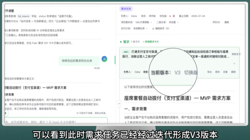The width and height of the screenshot is (250, 140).
Task: Click the 切换版本 version switch text
Action: [x=191, y=73]
